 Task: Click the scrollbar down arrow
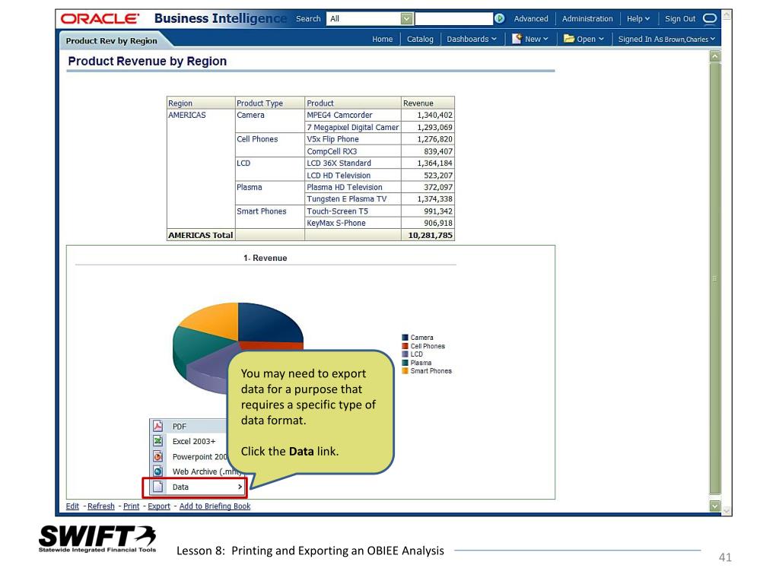715,506
